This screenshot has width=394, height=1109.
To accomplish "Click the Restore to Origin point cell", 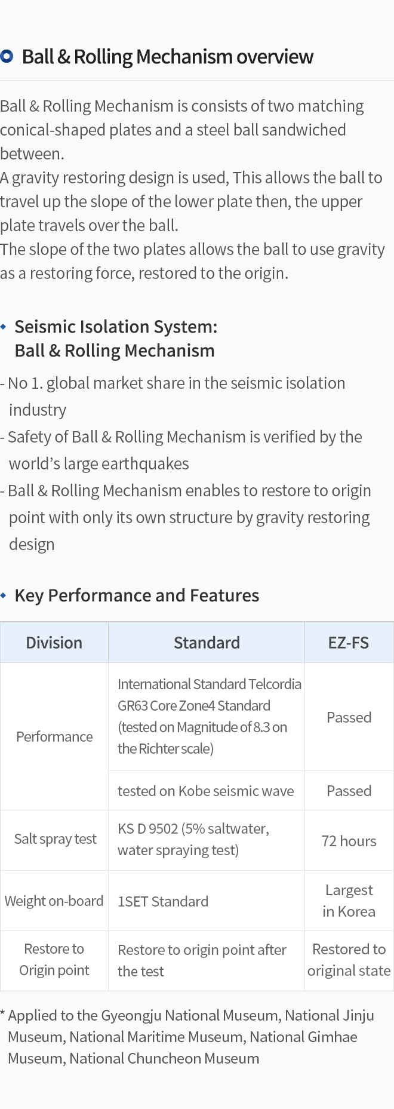I will tap(54, 960).
